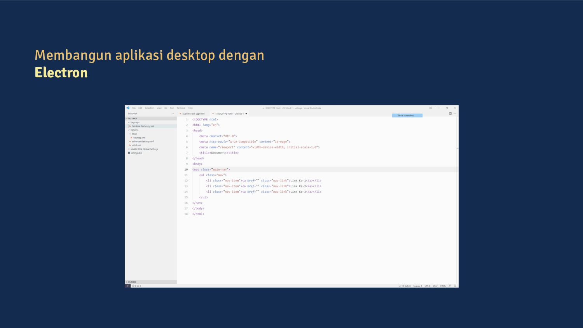Screen dimensions: 583x328
Task: Collapse the options folder
Action: (x=151, y=130)
